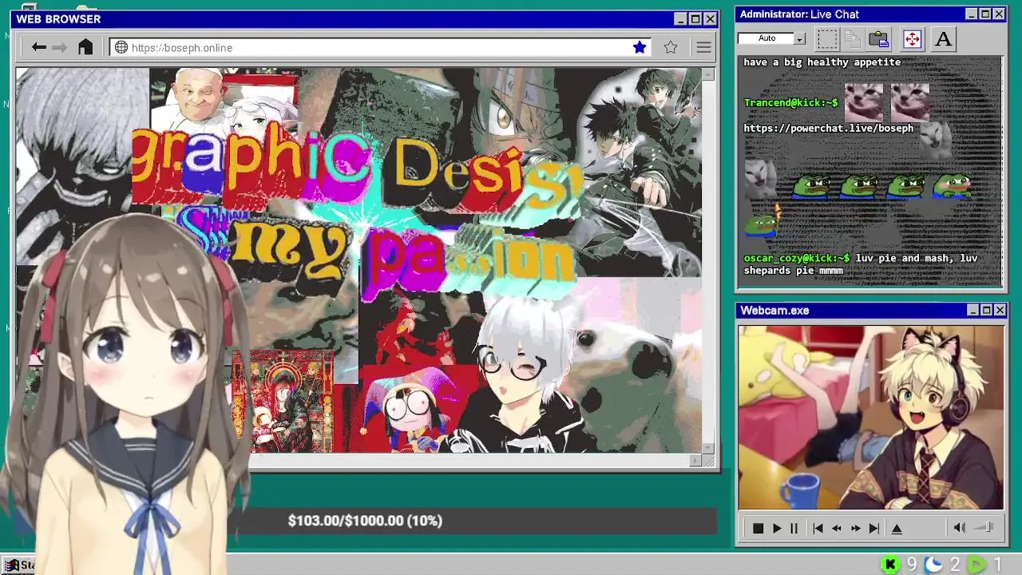The image size is (1022, 575).
Task: Open the Auto dropdown in Live Chat
Action: (799, 38)
